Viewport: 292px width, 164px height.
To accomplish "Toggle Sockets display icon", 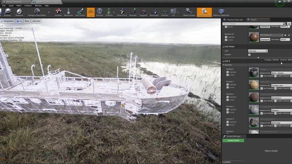I will point(58,12).
